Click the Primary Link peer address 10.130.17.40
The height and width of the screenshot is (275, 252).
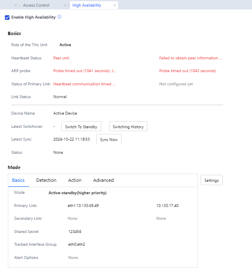tap(167, 205)
